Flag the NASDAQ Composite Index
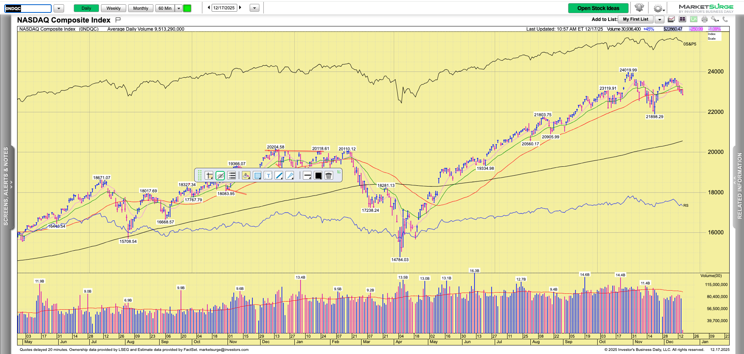 click(118, 20)
